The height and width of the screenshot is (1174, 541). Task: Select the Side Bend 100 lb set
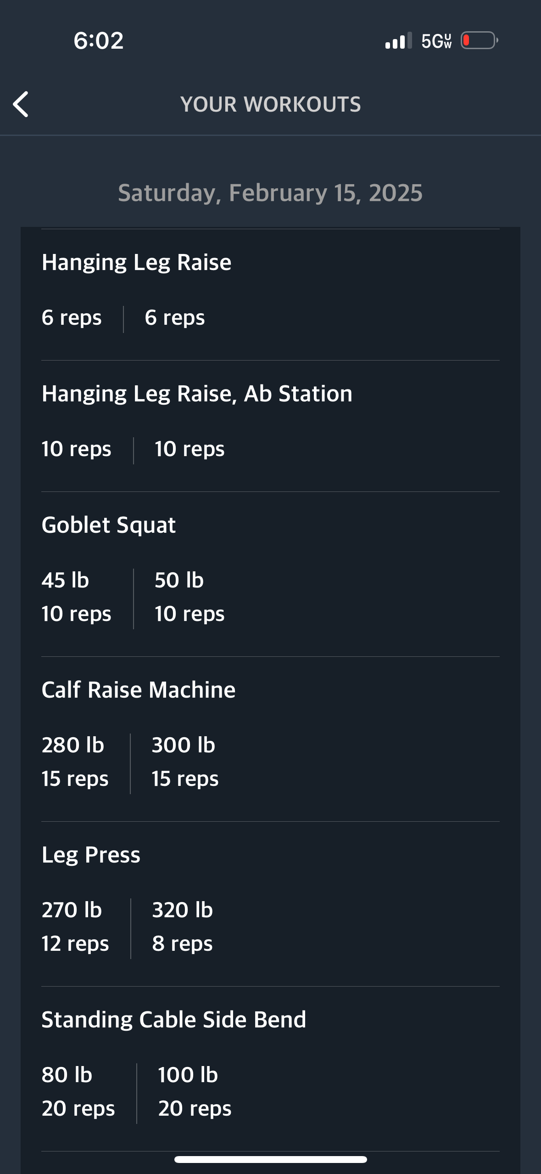(195, 1091)
